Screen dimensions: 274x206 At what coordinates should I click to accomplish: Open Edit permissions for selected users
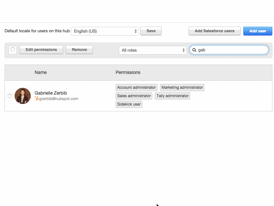coord(41,50)
